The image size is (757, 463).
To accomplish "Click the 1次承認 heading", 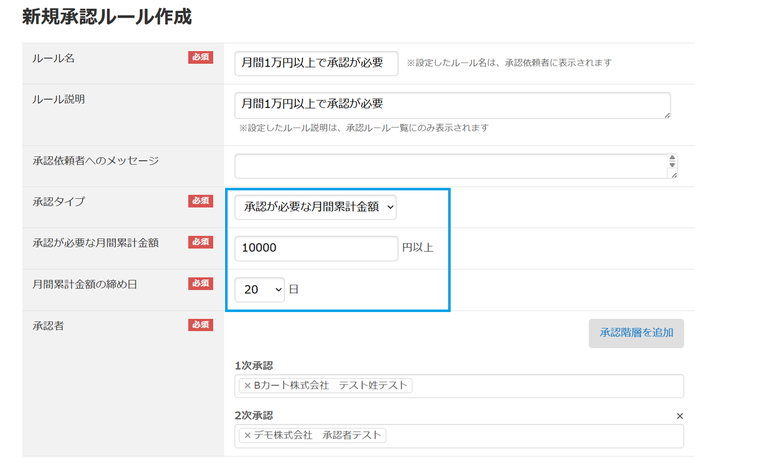I will click(x=254, y=366).
